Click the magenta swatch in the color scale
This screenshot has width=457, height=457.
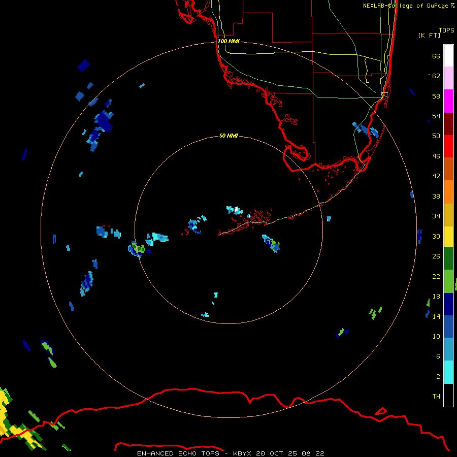point(448,101)
